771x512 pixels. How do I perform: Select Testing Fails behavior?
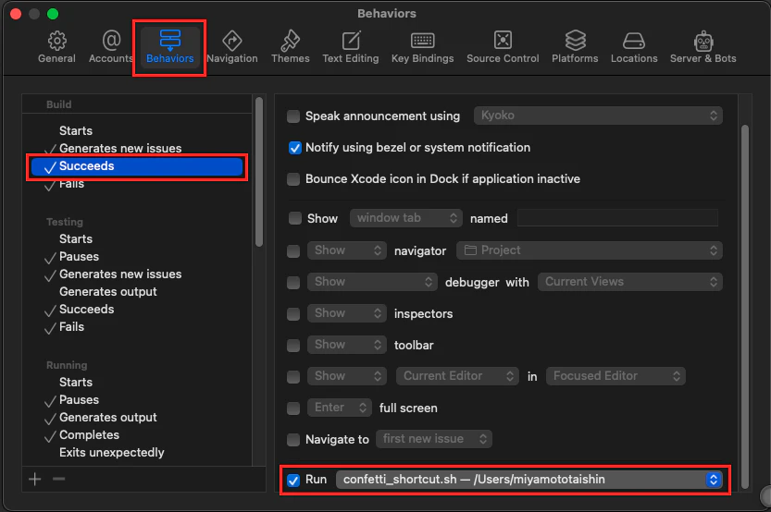pyautogui.click(x=71, y=327)
